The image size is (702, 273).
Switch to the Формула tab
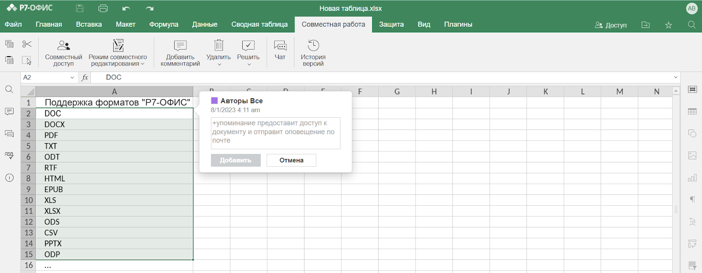click(164, 25)
